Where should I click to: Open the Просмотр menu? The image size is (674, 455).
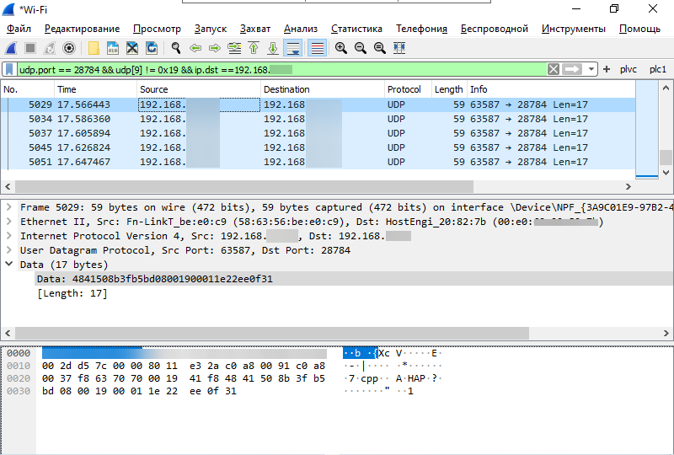point(157,29)
